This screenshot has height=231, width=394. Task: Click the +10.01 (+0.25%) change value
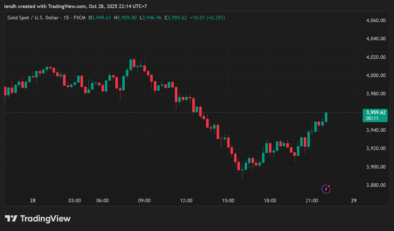208,18
